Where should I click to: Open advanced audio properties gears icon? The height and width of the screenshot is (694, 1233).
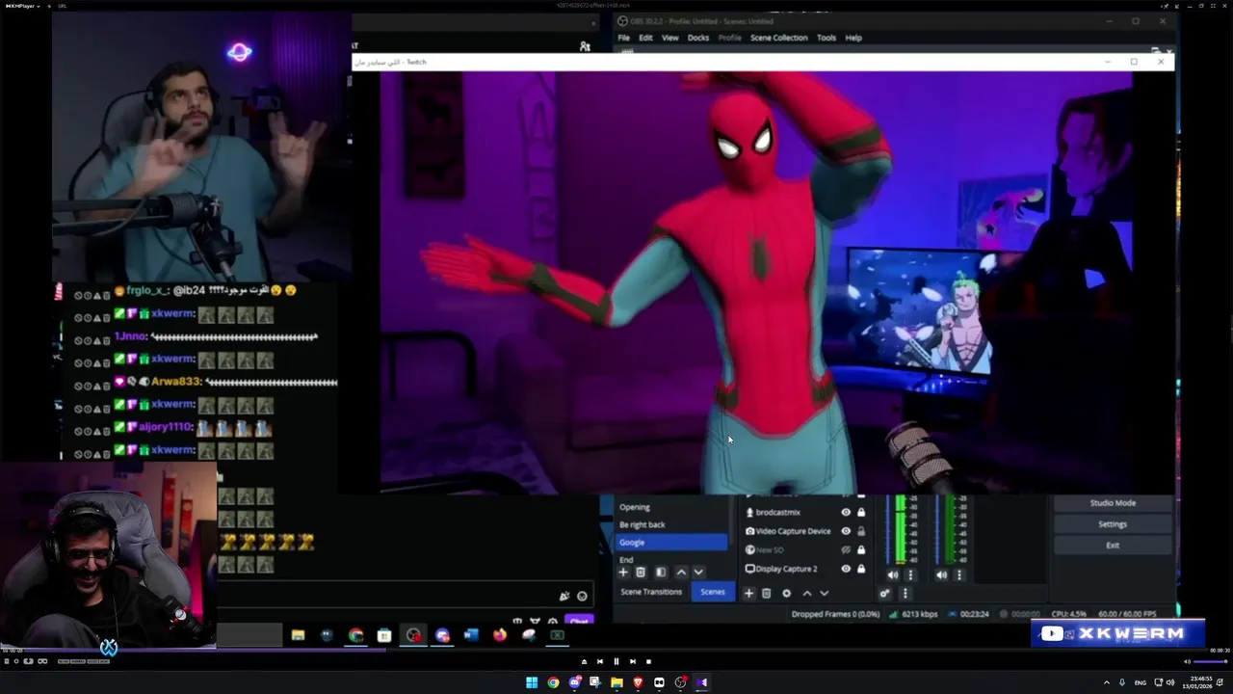[x=884, y=594]
